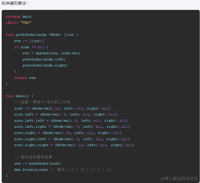
Task: Click the 'import "fmt"' code line
Action: tap(18, 23)
